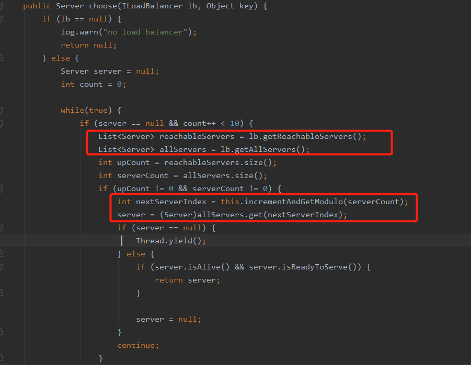Viewport: 471px width, 365px height.
Task: Click the lb.getReachableServers() assignment line
Action: [x=232, y=137]
